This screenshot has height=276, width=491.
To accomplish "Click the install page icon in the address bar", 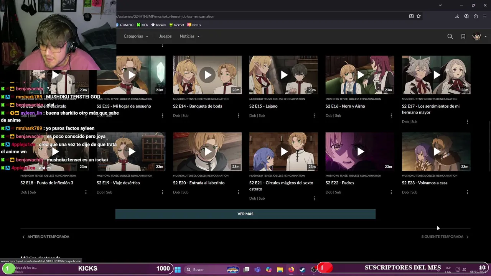I will tap(411, 16).
